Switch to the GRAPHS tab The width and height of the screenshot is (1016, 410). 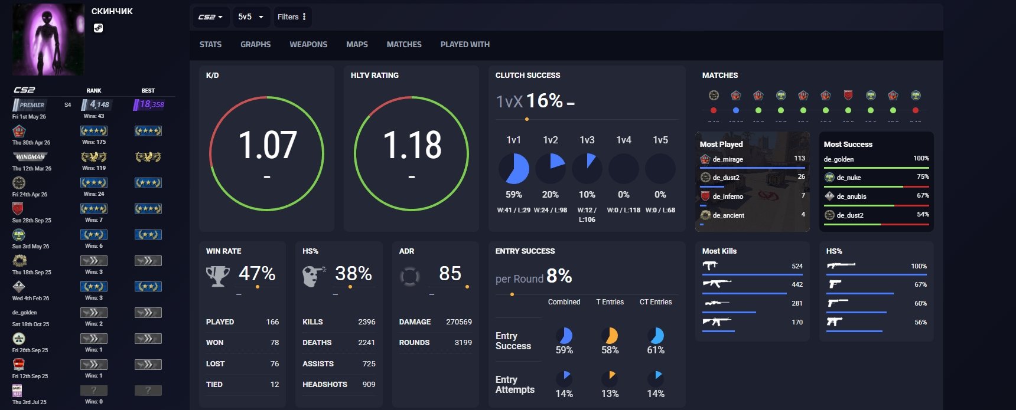[x=255, y=44]
